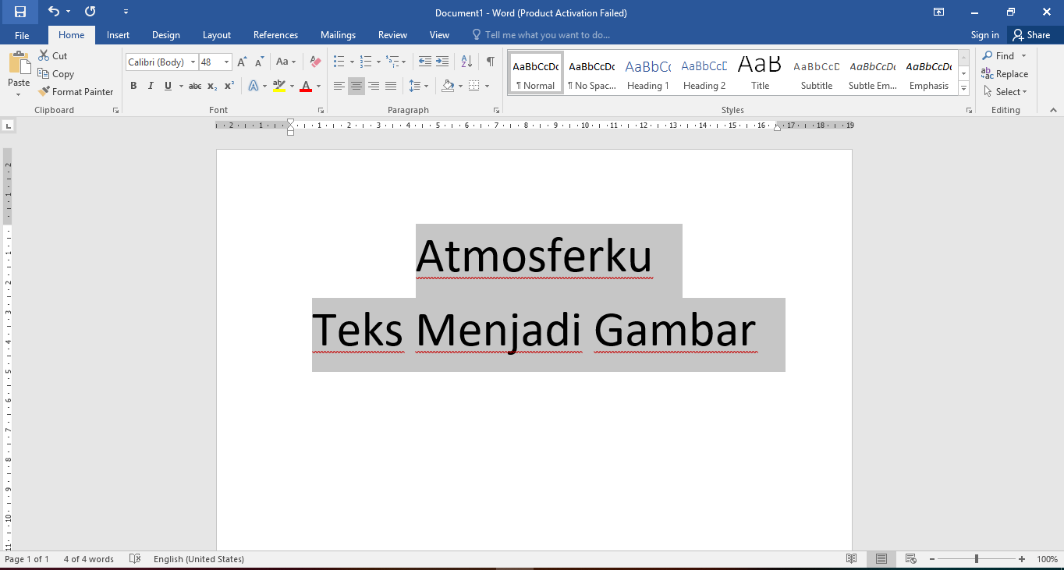Screen dimensions: 1064x570
Task: Undo the last action
Action: (54, 12)
